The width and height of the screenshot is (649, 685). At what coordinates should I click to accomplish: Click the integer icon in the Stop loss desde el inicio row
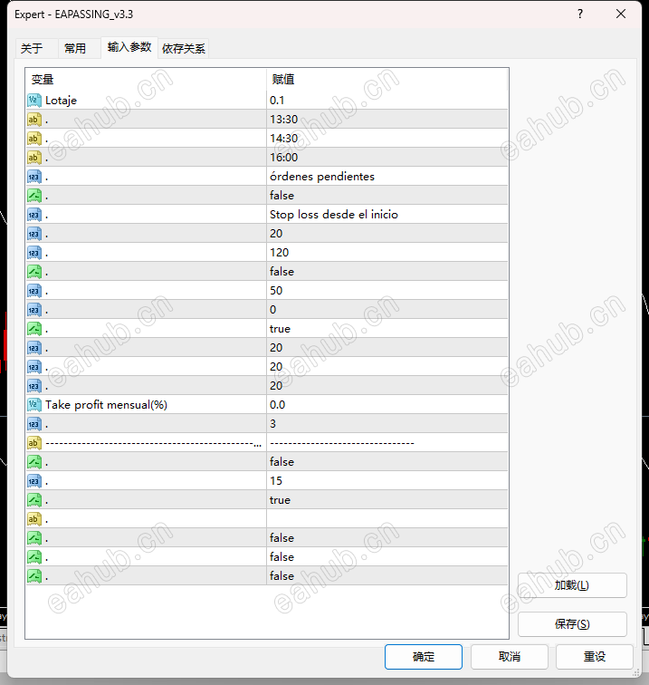point(34,215)
